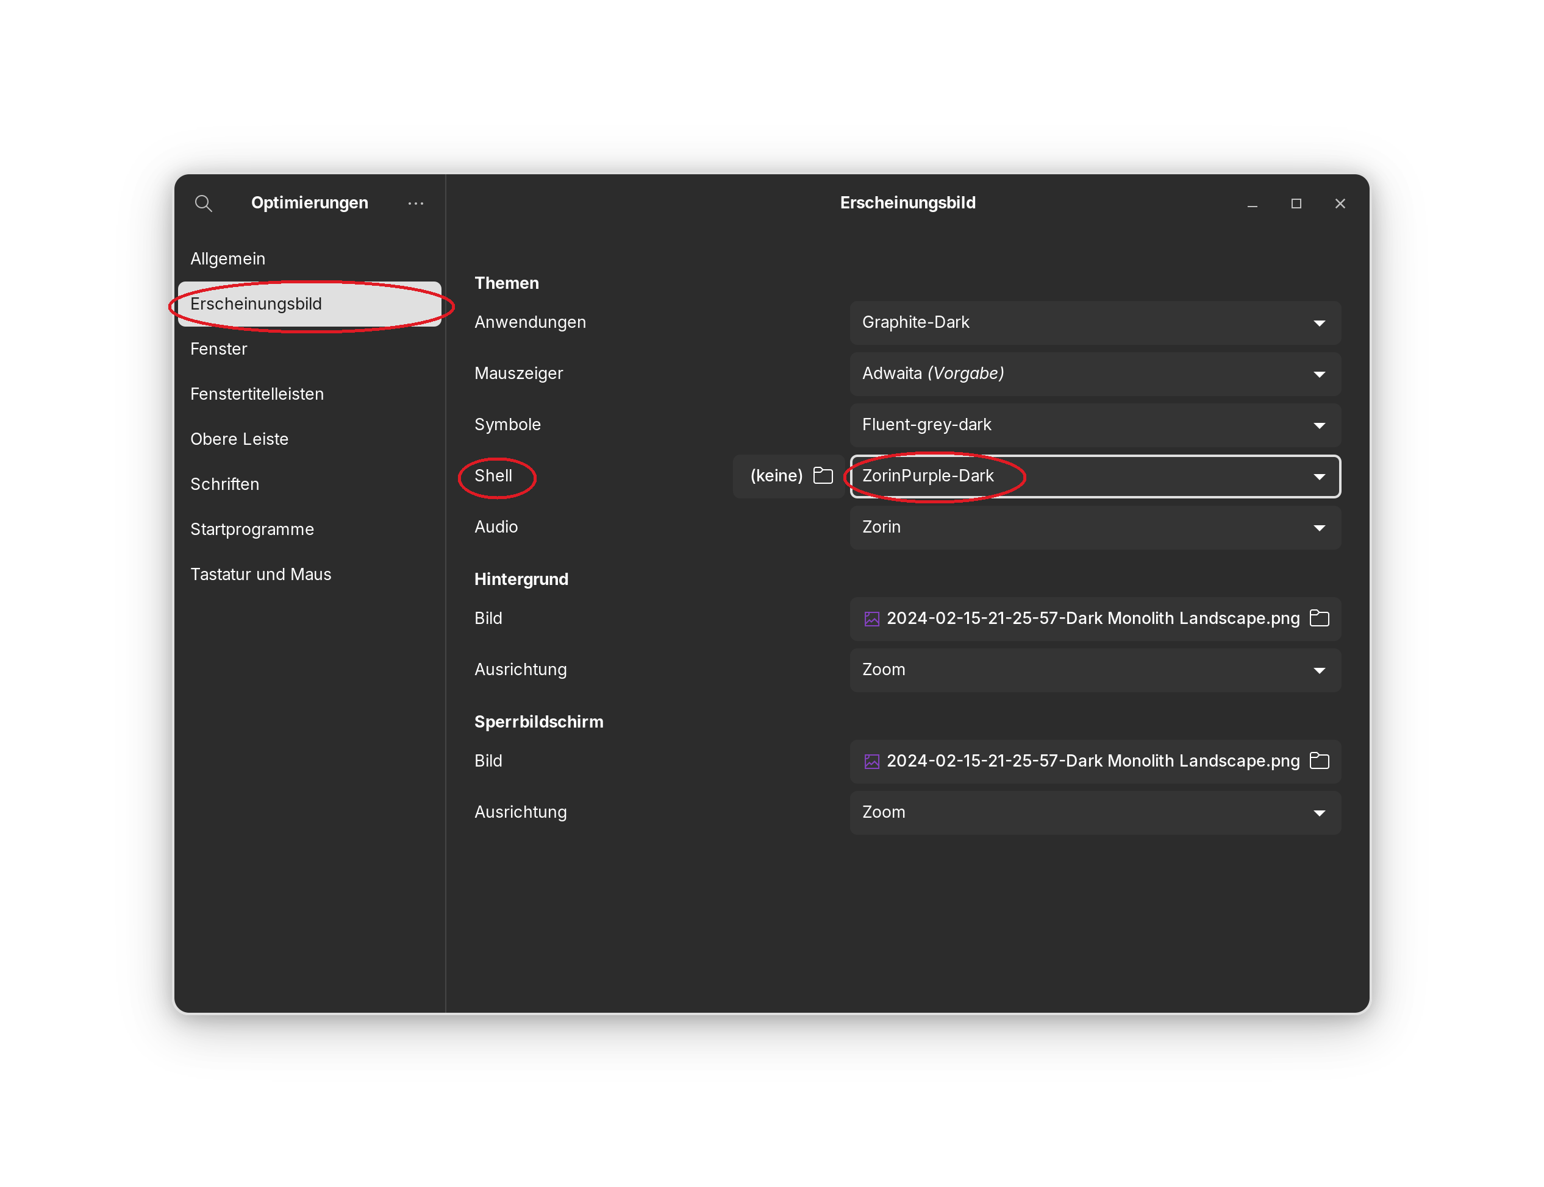Switch to the Allgemein section
This screenshot has width=1544, height=1187.
pos(227,258)
